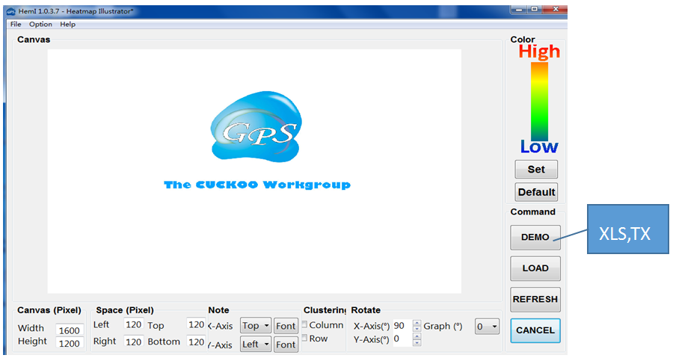The height and width of the screenshot is (358, 673).
Task: Click the X-Axis rotate degree field
Action: [x=402, y=326]
